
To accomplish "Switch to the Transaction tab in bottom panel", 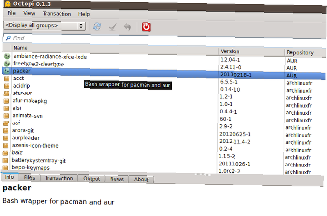I will click(59, 178).
